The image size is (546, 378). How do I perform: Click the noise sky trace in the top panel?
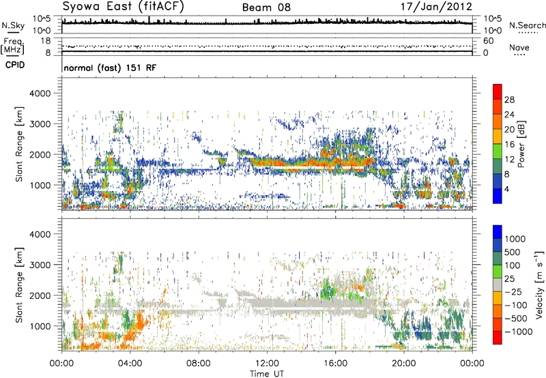pyautogui.click(x=267, y=23)
